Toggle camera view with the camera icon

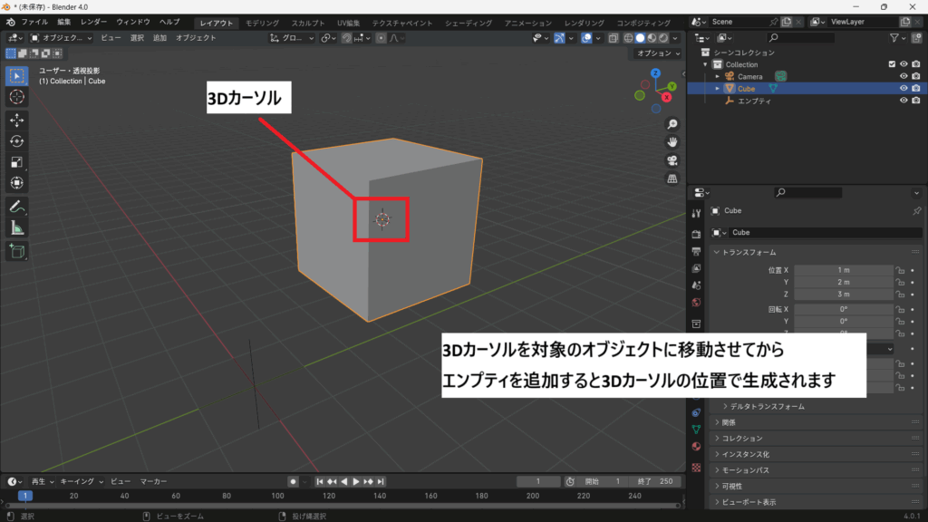pyautogui.click(x=672, y=160)
